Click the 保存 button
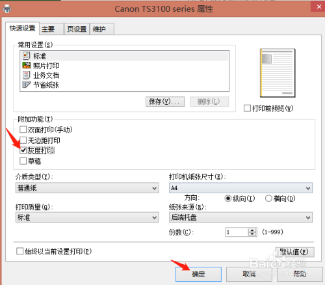 165,102
